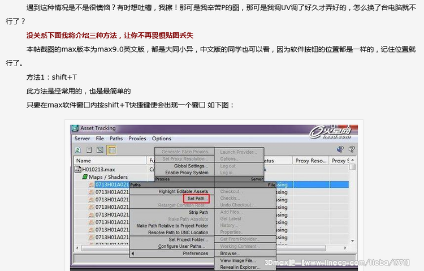Choose Make Path Relative to Project Folder

tap(172, 226)
